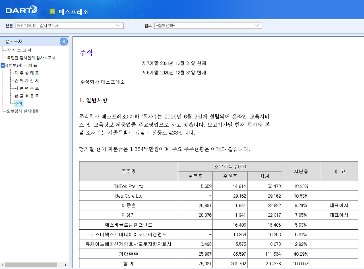Click TikTok's preferred share count 44,814

(x=239, y=187)
